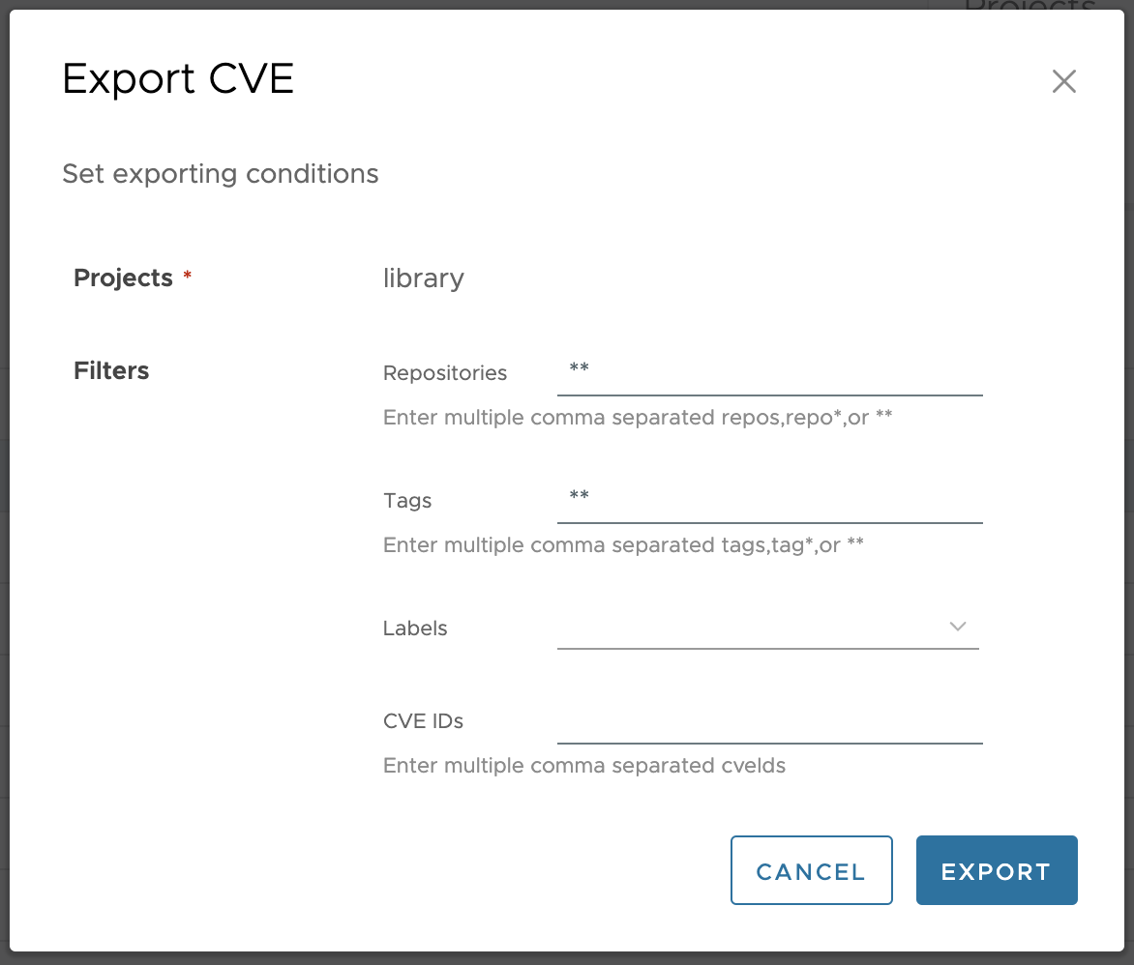Screen dimensions: 1134x965
Task: Expand the Labels selection list
Action: coord(958,627)
